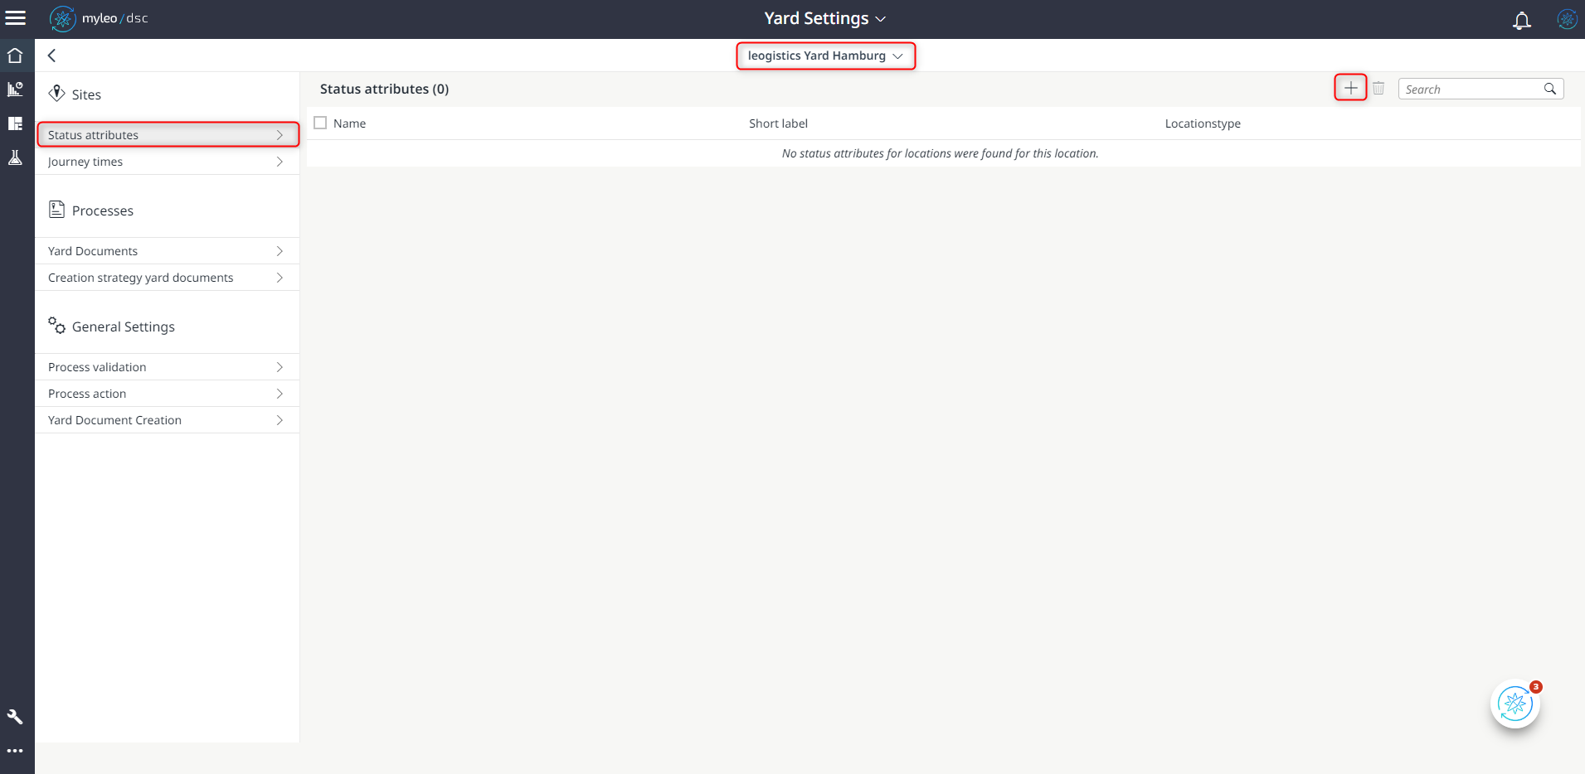Image resolution: width=1585 pixels, height=774 pixels.
Task: Open Journey times settings
Action: pyautogui.click(x=168, y=162)
